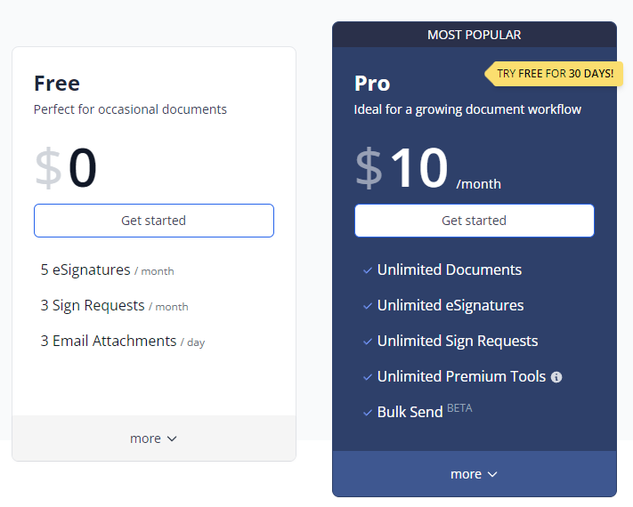Click the '5 eSignatures / month' line

[108, 270]
